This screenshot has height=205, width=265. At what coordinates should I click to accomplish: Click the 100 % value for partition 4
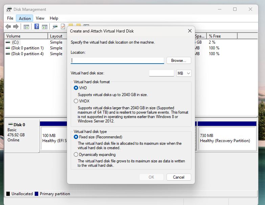coord(214,54)
